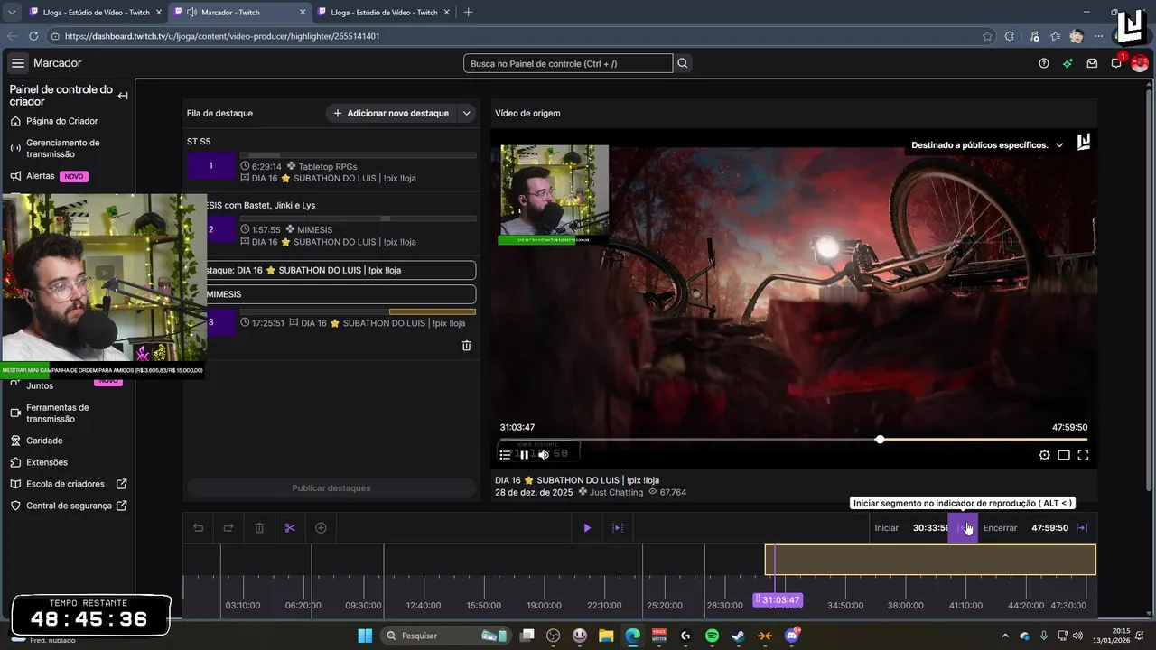Open 'Alertas' sidebar item

[x=41, y=176]
